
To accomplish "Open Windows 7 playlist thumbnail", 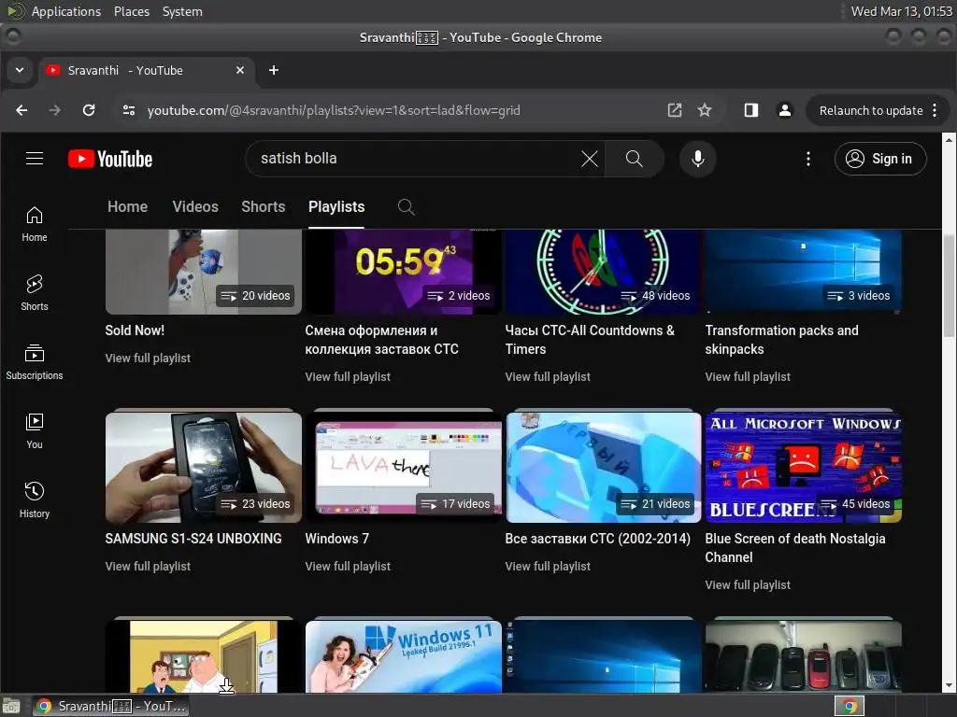I will tap(404, 467).
